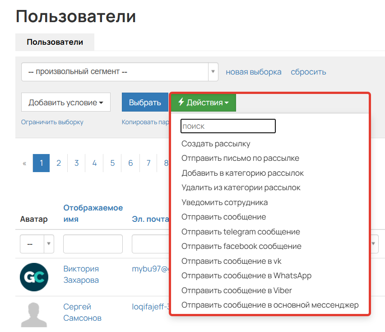This screenshot has width=385, height=332.
Task: Click the Выбрать button
Action: [145, 103]
